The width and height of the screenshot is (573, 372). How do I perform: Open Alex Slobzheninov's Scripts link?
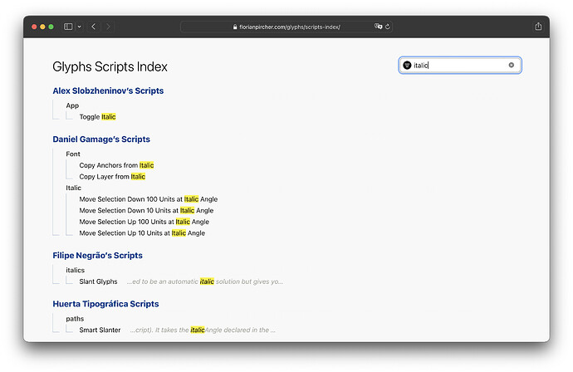pos(108,91)
